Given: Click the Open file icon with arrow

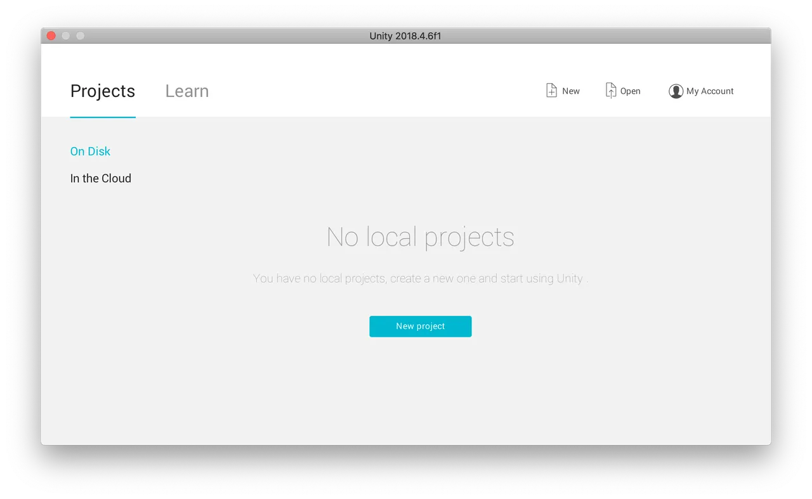Looking at the screenshot, I should coord(610,91).
